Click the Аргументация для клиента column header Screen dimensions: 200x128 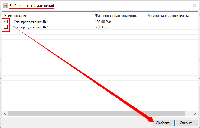coord(168,16)
